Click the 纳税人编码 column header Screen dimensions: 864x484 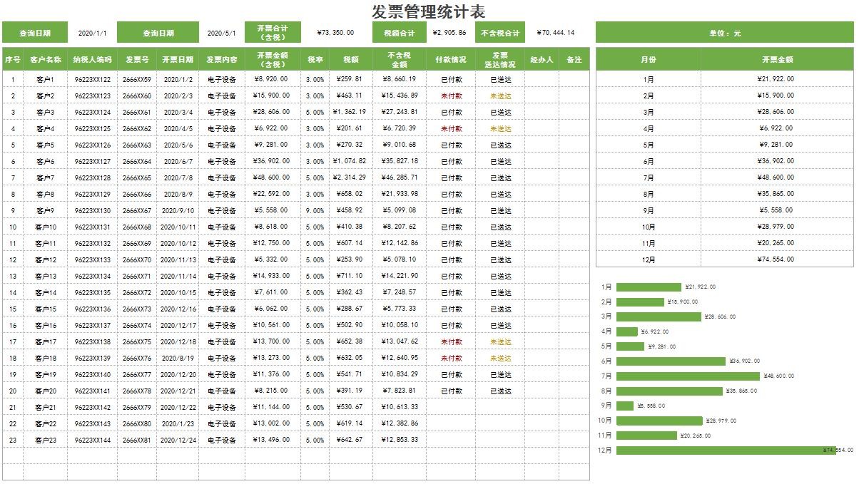point(93,60)
